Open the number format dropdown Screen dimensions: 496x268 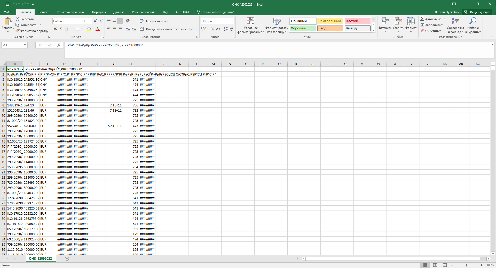coord(232,21)
